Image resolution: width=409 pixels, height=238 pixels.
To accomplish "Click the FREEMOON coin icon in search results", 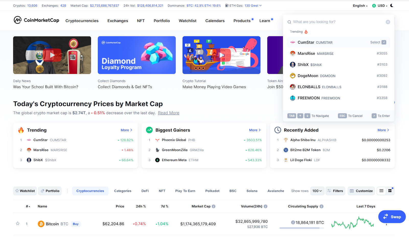I will pyautogui.click(x=293, y=98).
